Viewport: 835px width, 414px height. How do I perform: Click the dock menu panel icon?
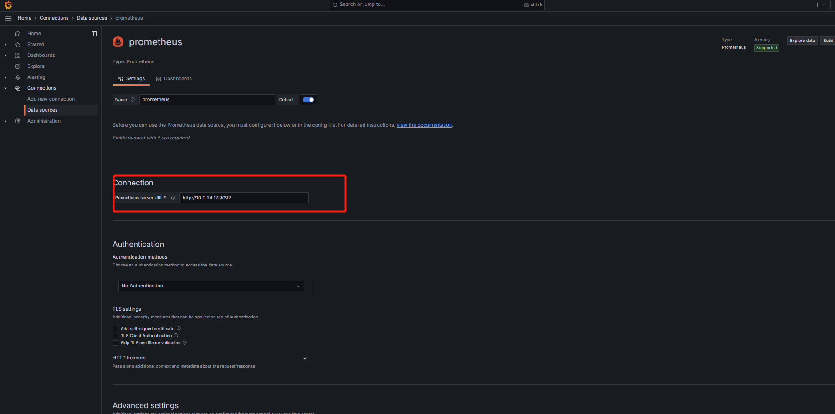[x=94, y=34]
